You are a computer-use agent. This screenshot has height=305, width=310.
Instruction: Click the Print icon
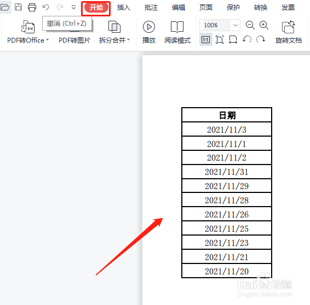[x=32, y=7]
